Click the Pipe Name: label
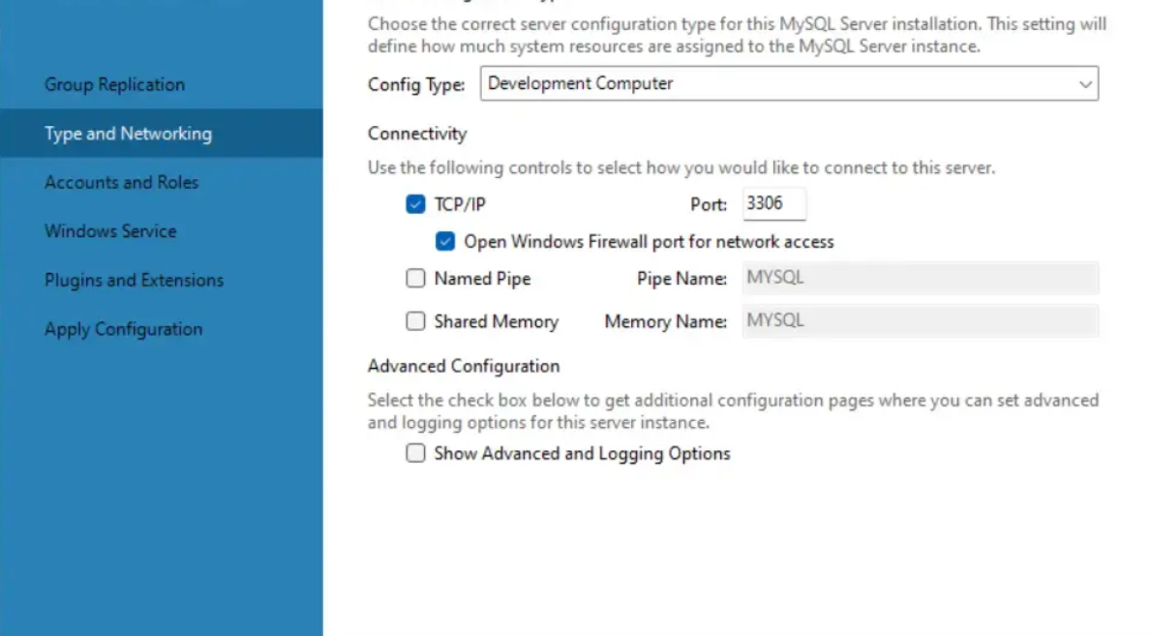The height and width of the screenshot is (636, 1150). pyautogui.click(x=681, y=279)
